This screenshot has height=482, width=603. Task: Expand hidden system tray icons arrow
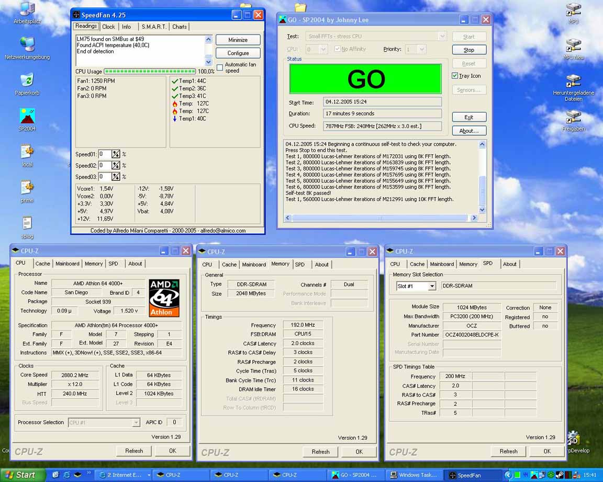point(508,475)
